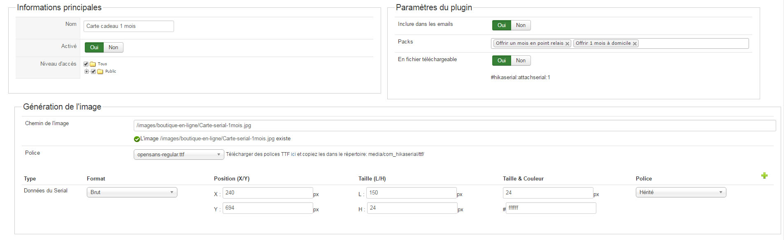The width and height of the screenshot is (784, 240).
Task: Click the hex color code field
Action: [551, 208]
